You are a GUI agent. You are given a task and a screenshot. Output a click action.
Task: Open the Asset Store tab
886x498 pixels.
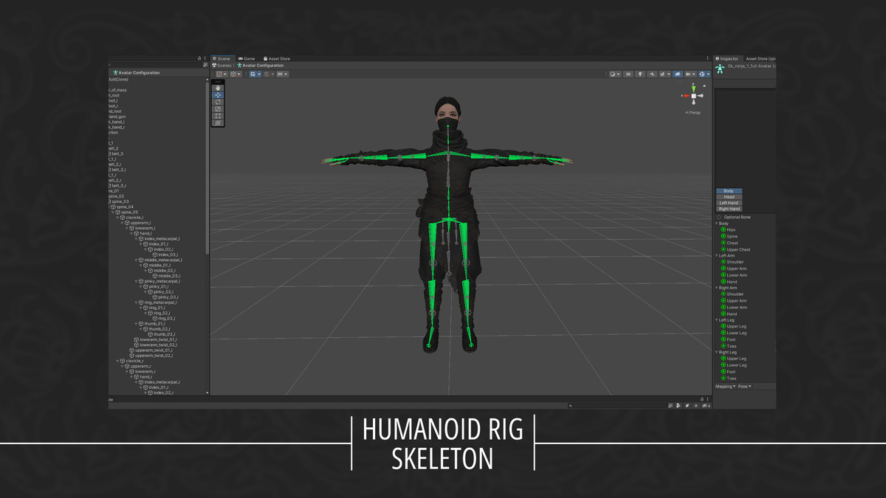pos(276,58)
